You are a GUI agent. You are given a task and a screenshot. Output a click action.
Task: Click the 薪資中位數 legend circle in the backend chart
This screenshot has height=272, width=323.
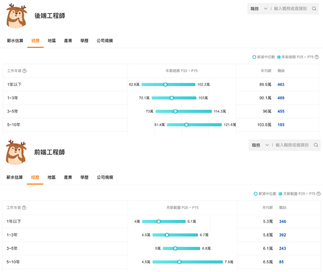click(x=254, y=57)
